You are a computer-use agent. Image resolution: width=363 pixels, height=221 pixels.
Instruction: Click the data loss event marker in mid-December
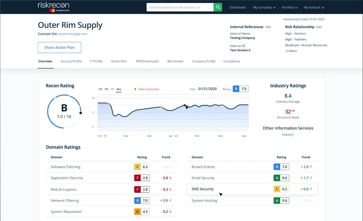161,107
